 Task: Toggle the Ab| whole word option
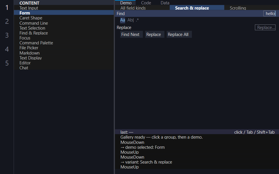point(130,20)
